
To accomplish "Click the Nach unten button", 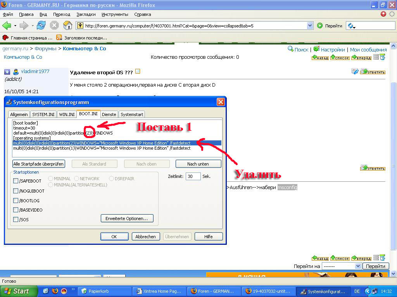I will tap(198, 164).
